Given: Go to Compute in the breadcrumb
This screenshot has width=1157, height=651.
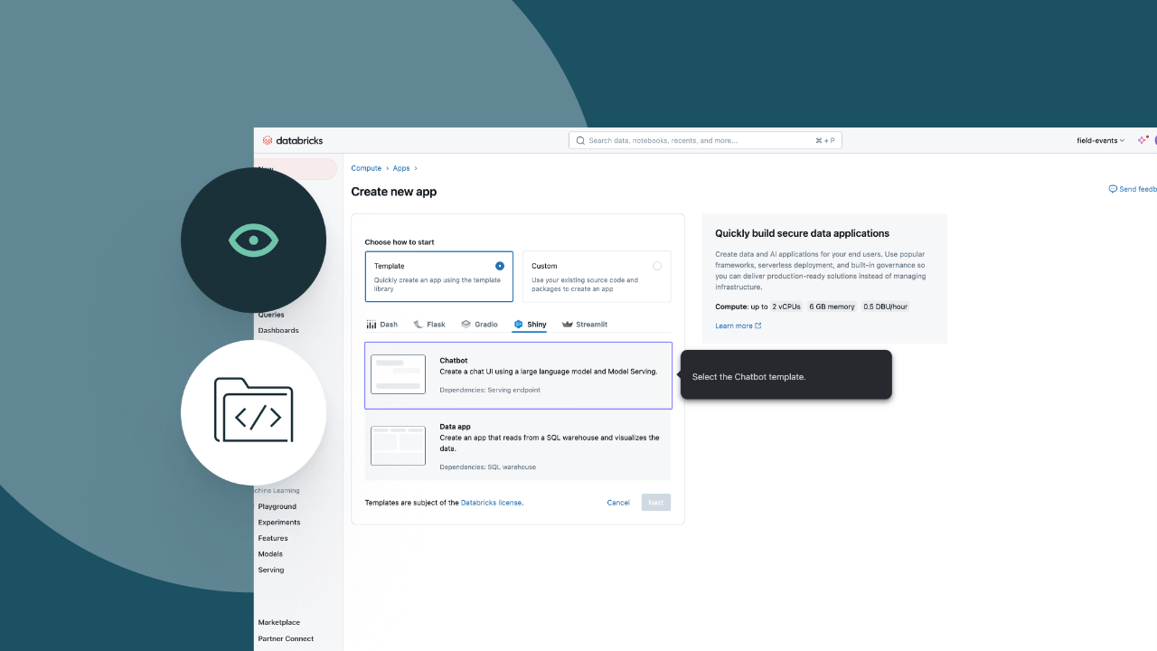Looking at the screenshot, I should pos(366,168).
